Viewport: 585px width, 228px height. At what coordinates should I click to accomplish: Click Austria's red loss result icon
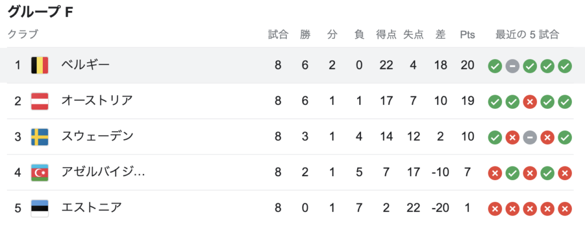pos(530,103)
